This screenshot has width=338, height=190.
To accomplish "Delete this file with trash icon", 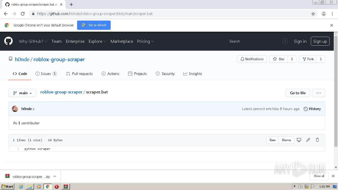I will click(317, 140).
